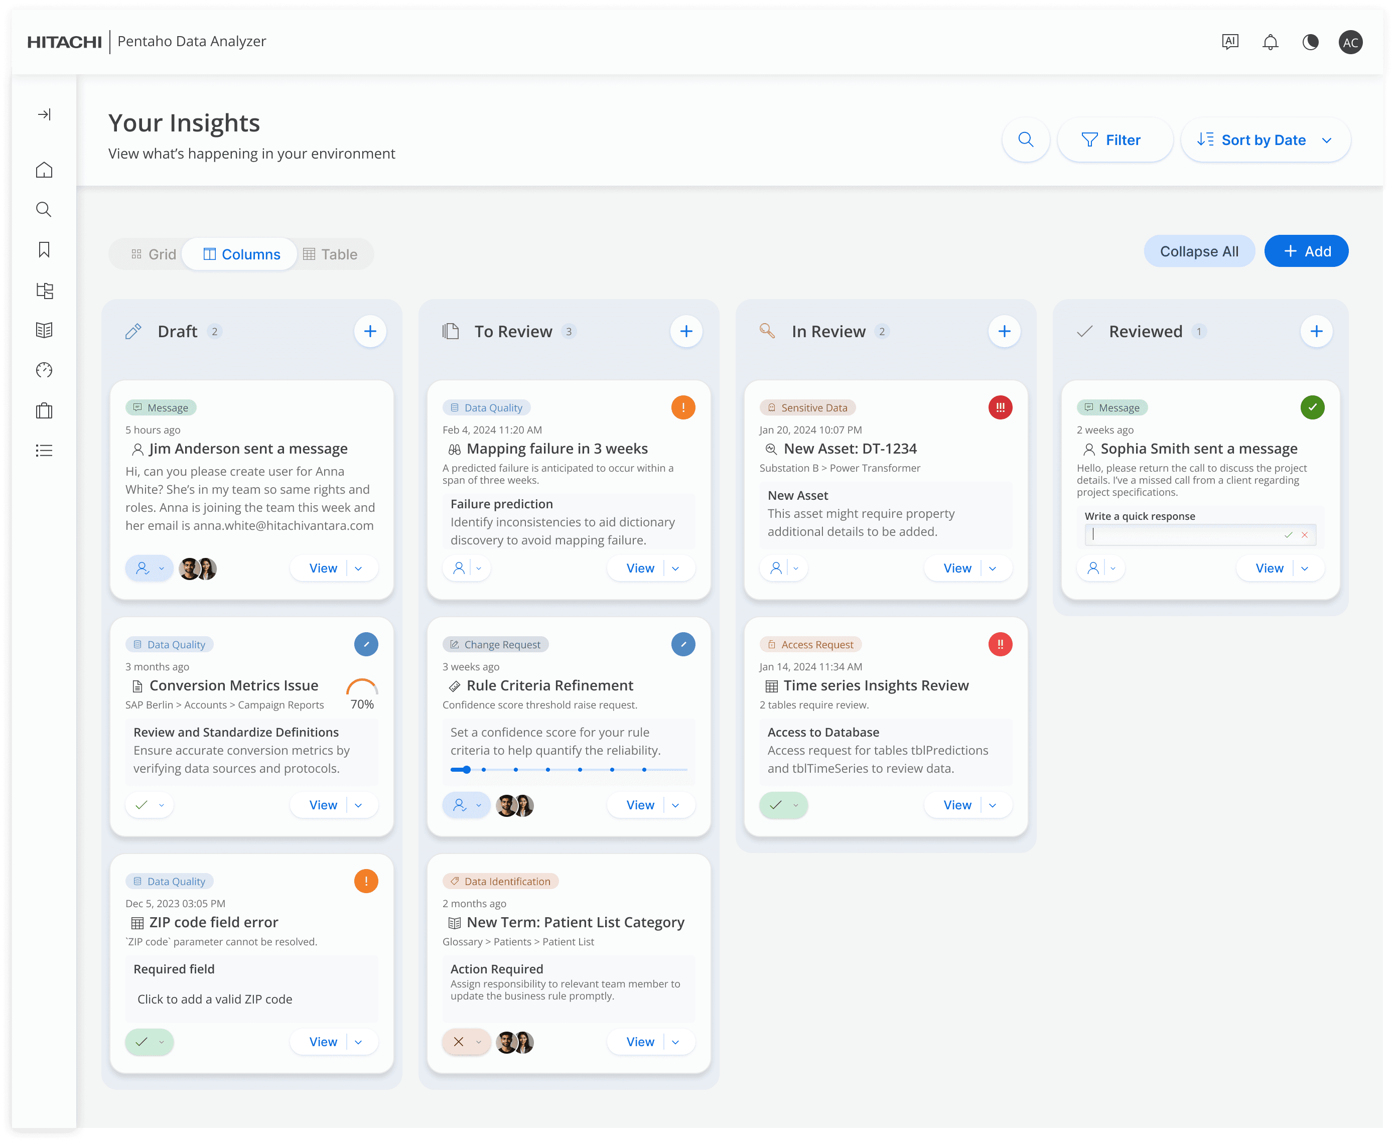Open the bookmarks icon in sidebar

(44, 250)
